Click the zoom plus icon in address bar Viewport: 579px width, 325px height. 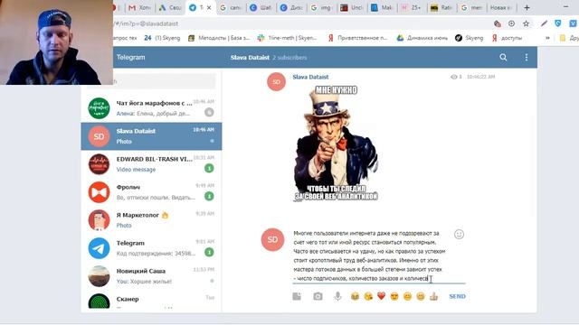click(511, 23)
